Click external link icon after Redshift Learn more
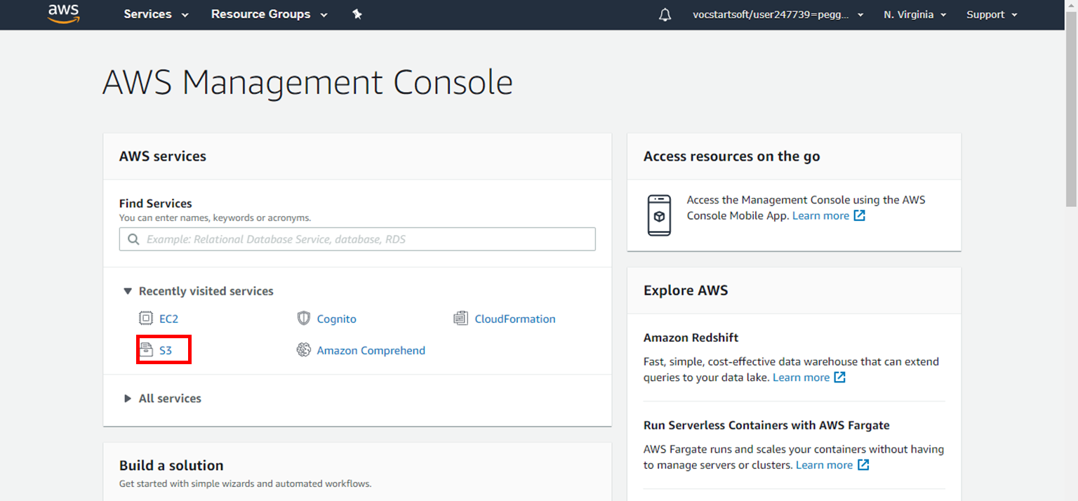Screen dimensions: 1078x501 pyautogui.click(x=839, y=378)
